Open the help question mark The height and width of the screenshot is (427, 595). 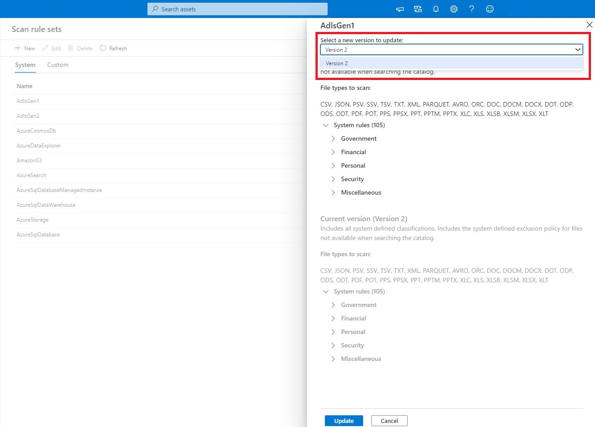[471, 9]
